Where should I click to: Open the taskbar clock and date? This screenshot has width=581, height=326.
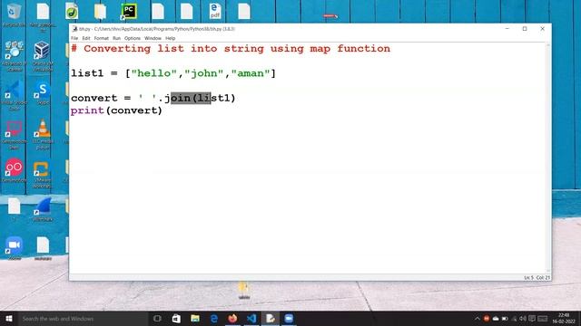tap(564, 319)
